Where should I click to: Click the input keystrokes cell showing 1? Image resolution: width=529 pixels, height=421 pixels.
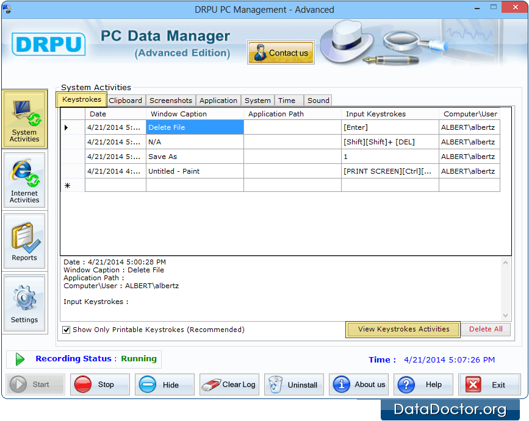point(390,157)
